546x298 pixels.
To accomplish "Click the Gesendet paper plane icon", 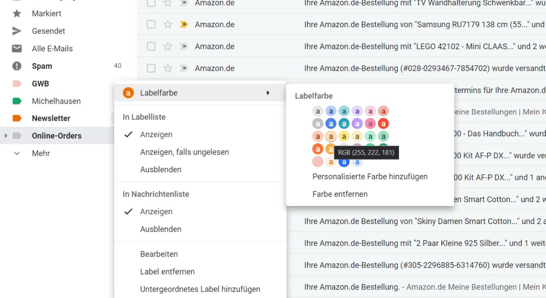I will (17, 31).
